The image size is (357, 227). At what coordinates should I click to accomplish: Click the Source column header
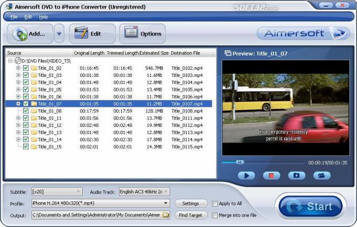[x=38, y=53]
